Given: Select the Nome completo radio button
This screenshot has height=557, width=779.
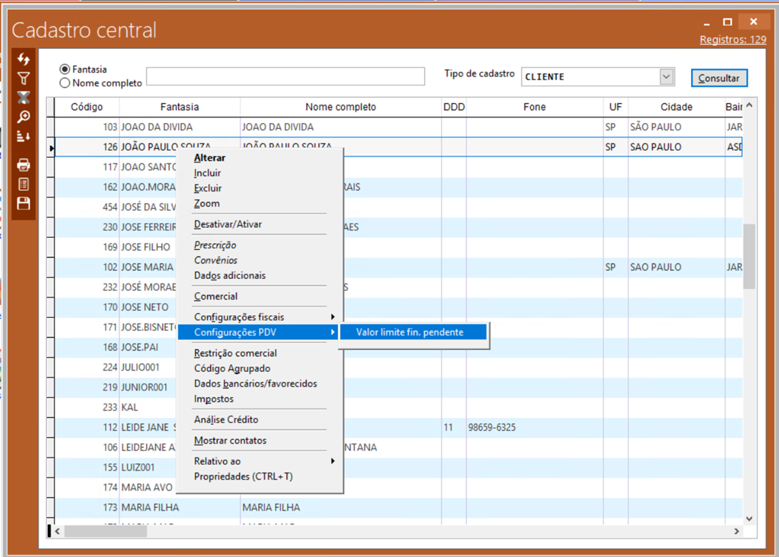Looking at the screenshot, I should click(x=65, y=83).
